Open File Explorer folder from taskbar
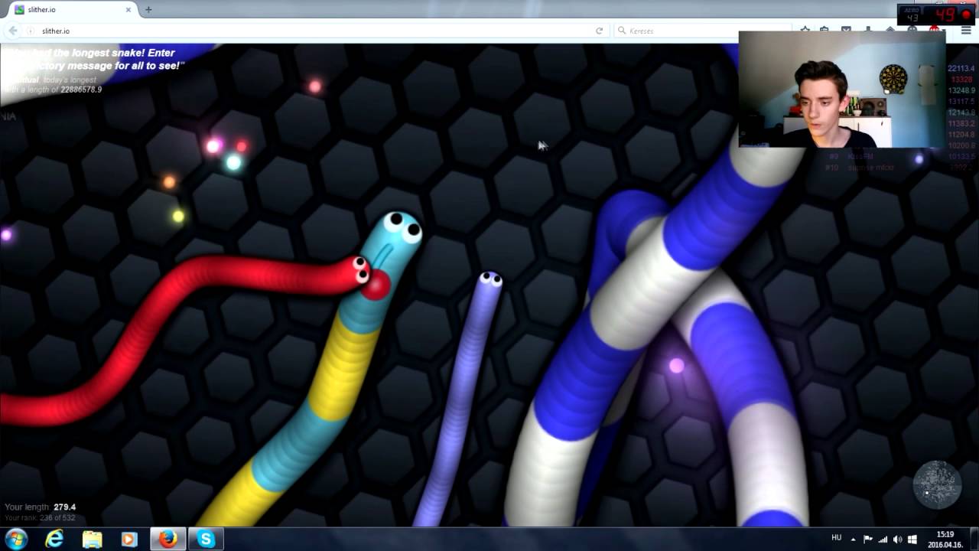 pyautogui.click(x=92, y=540)
